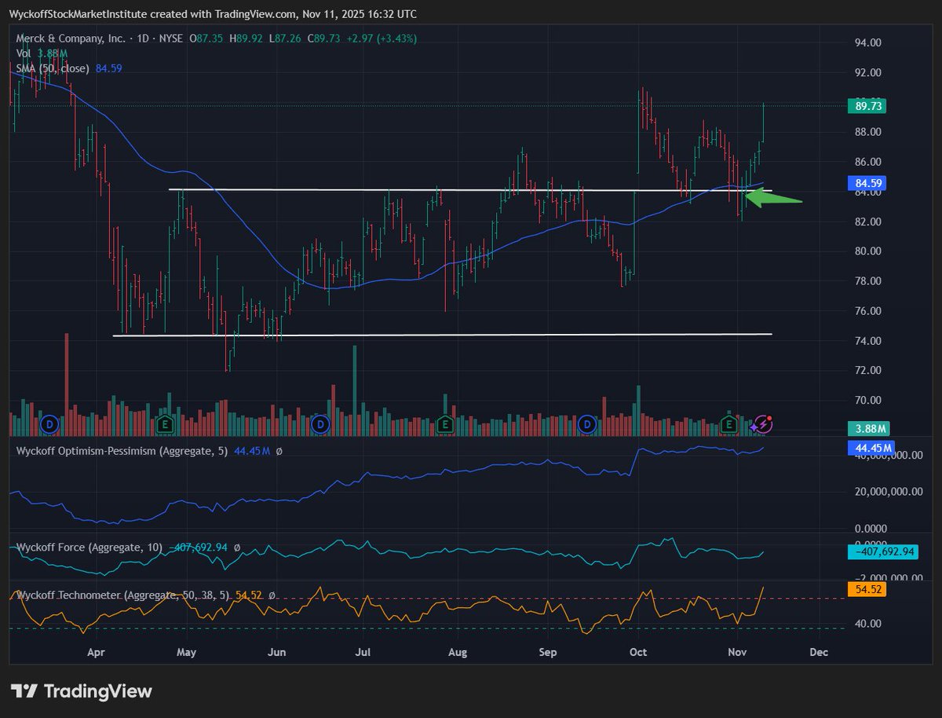Click the earnings E marker before November
Image resolution: width=942 pixels, height=718 pixels.
pyautogui.click(x=728, y=425)
